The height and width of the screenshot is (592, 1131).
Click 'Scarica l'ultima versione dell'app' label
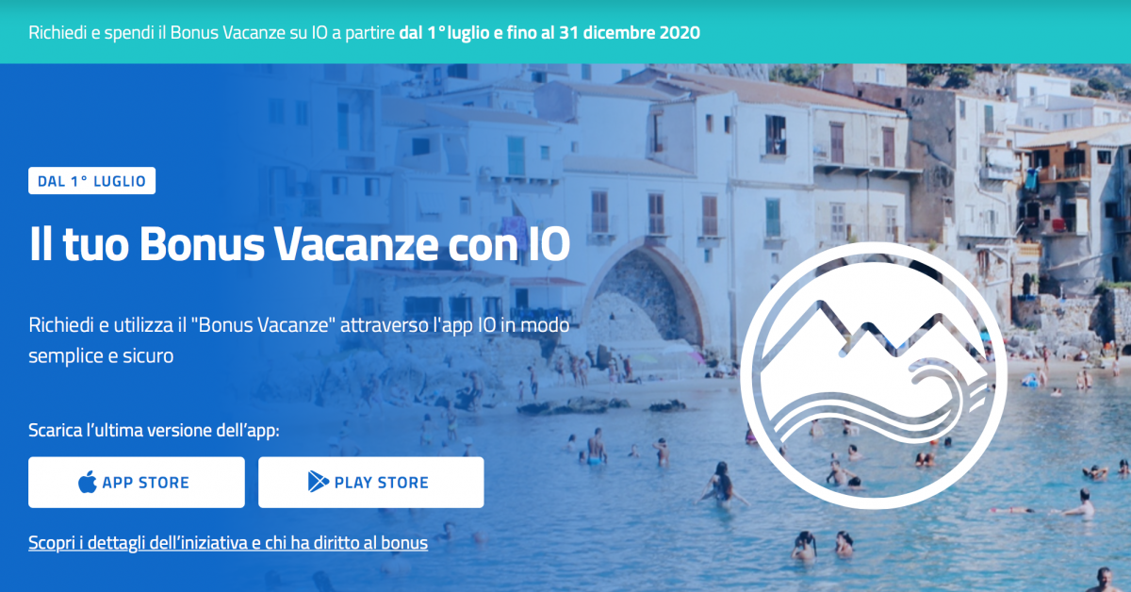[155, 431]
